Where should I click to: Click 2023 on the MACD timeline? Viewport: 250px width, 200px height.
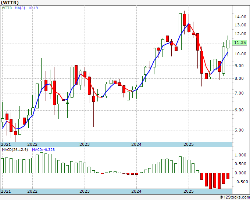tap(85, 191)
